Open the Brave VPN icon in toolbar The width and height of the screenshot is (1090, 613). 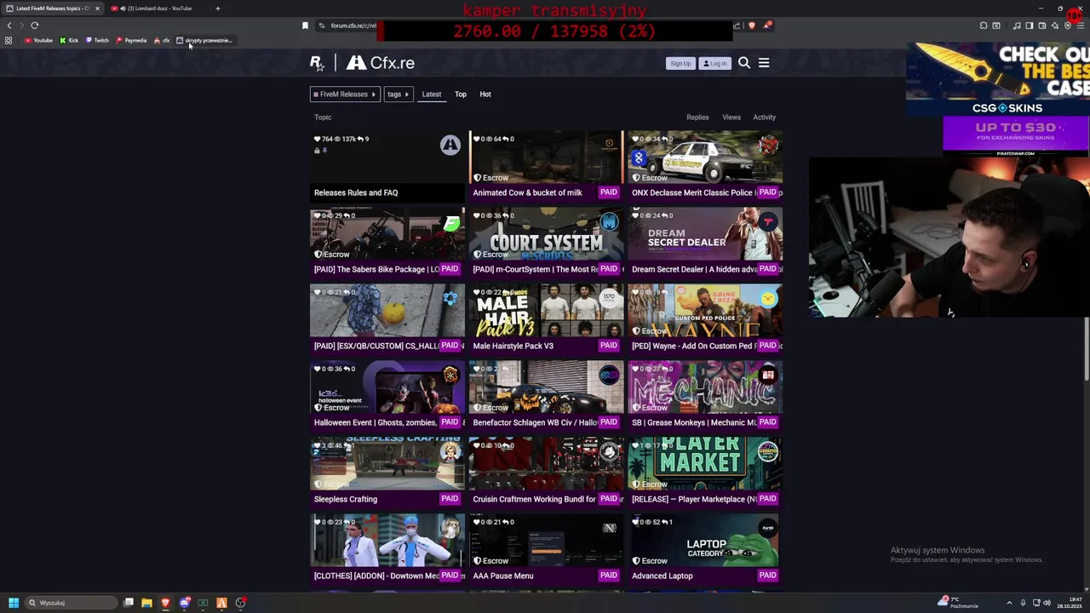coord(1068,26)
